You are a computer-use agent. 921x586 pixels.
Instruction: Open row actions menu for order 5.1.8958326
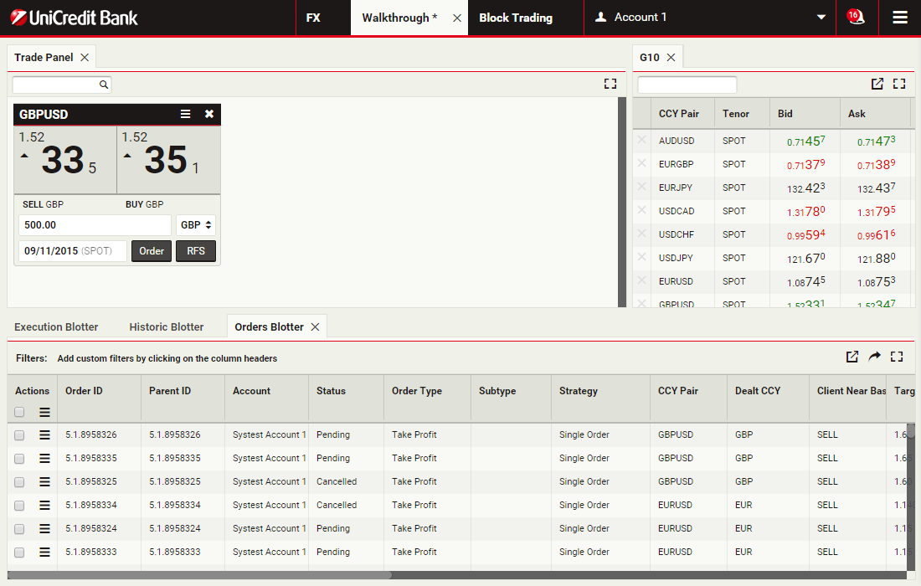[x=45, y=434]
